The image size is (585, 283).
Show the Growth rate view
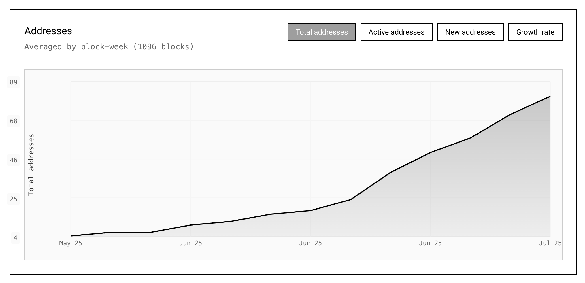tap(535, 32)
